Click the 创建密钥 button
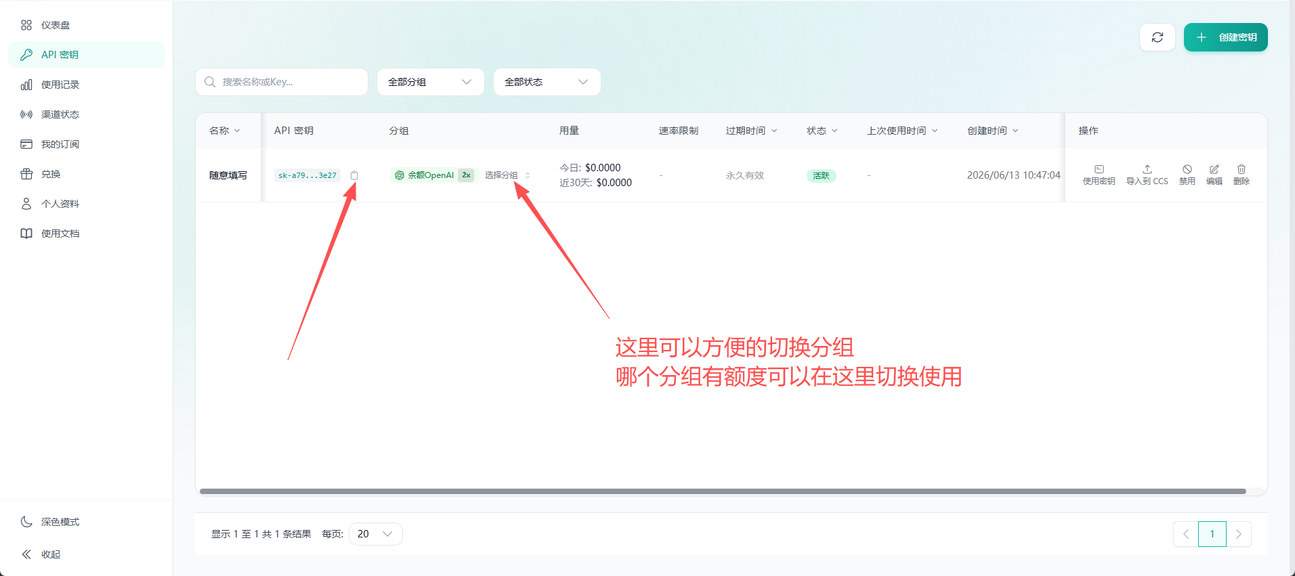The image size is (1295, 576). pos(1225,37)
